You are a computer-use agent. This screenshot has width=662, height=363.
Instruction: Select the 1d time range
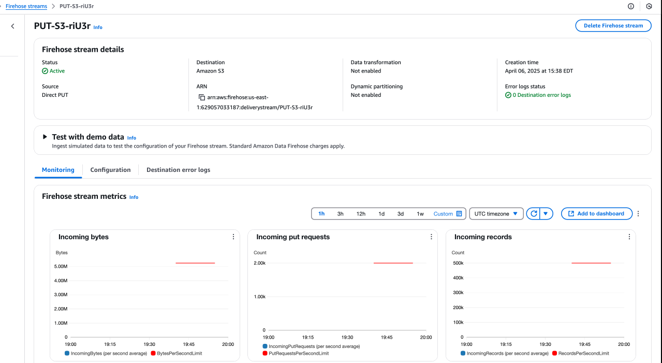[x=381, y=213]
